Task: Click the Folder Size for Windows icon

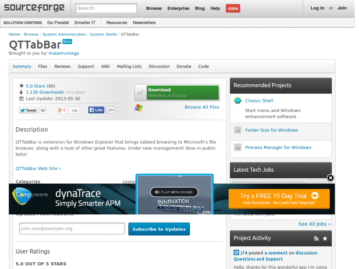Action: (238, 130)
